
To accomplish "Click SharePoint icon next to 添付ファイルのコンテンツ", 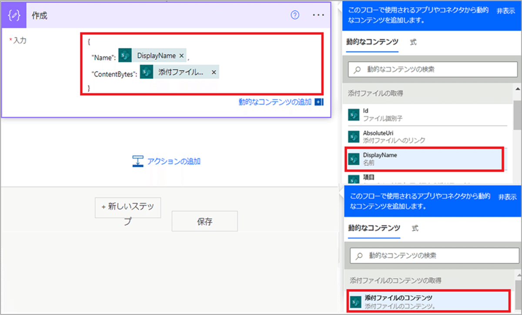I will click(x=356, y=302).
